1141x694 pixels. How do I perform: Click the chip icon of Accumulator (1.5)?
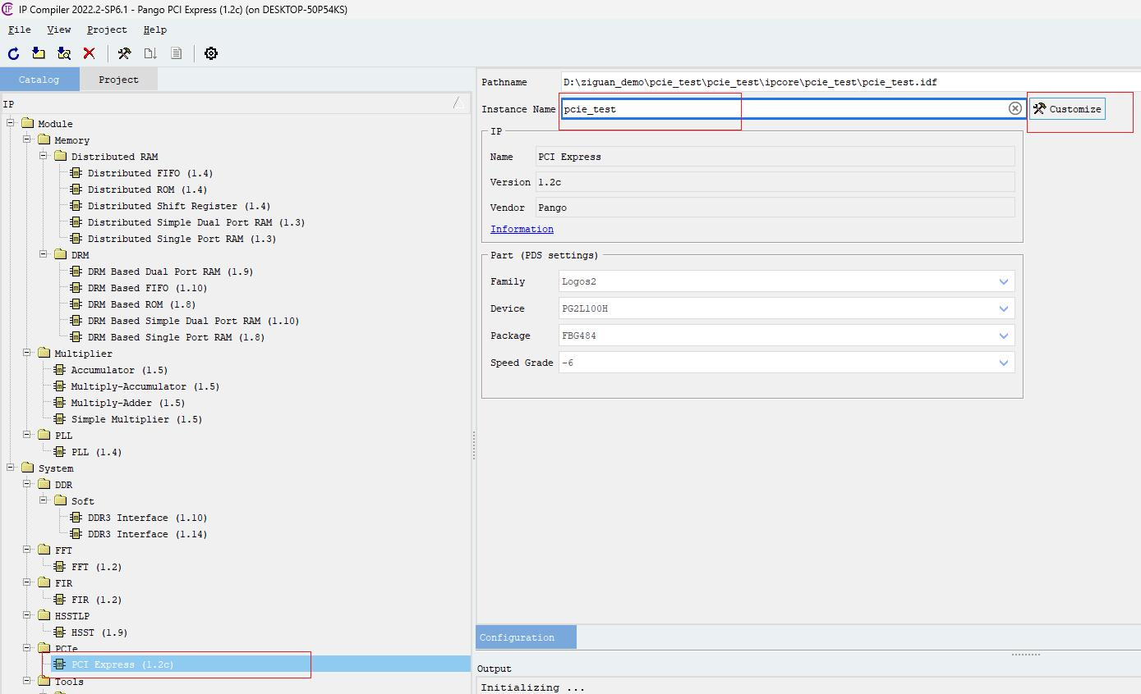(x=59, y=370)
